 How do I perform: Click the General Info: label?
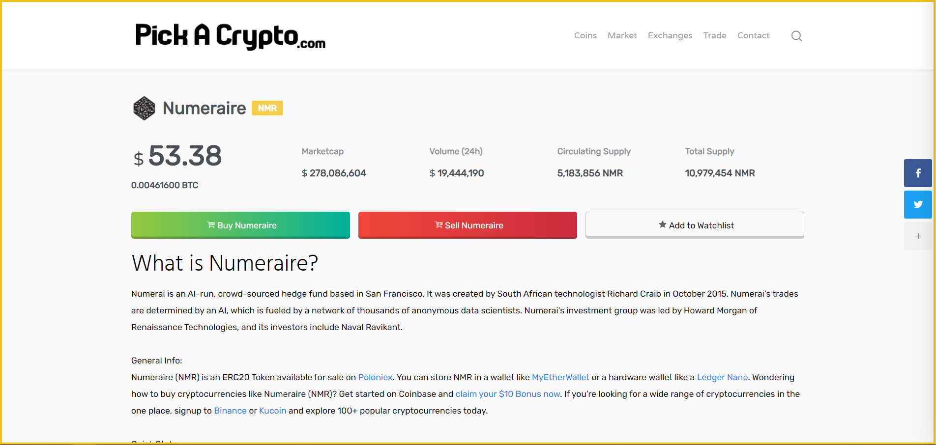tap(156, 361)
